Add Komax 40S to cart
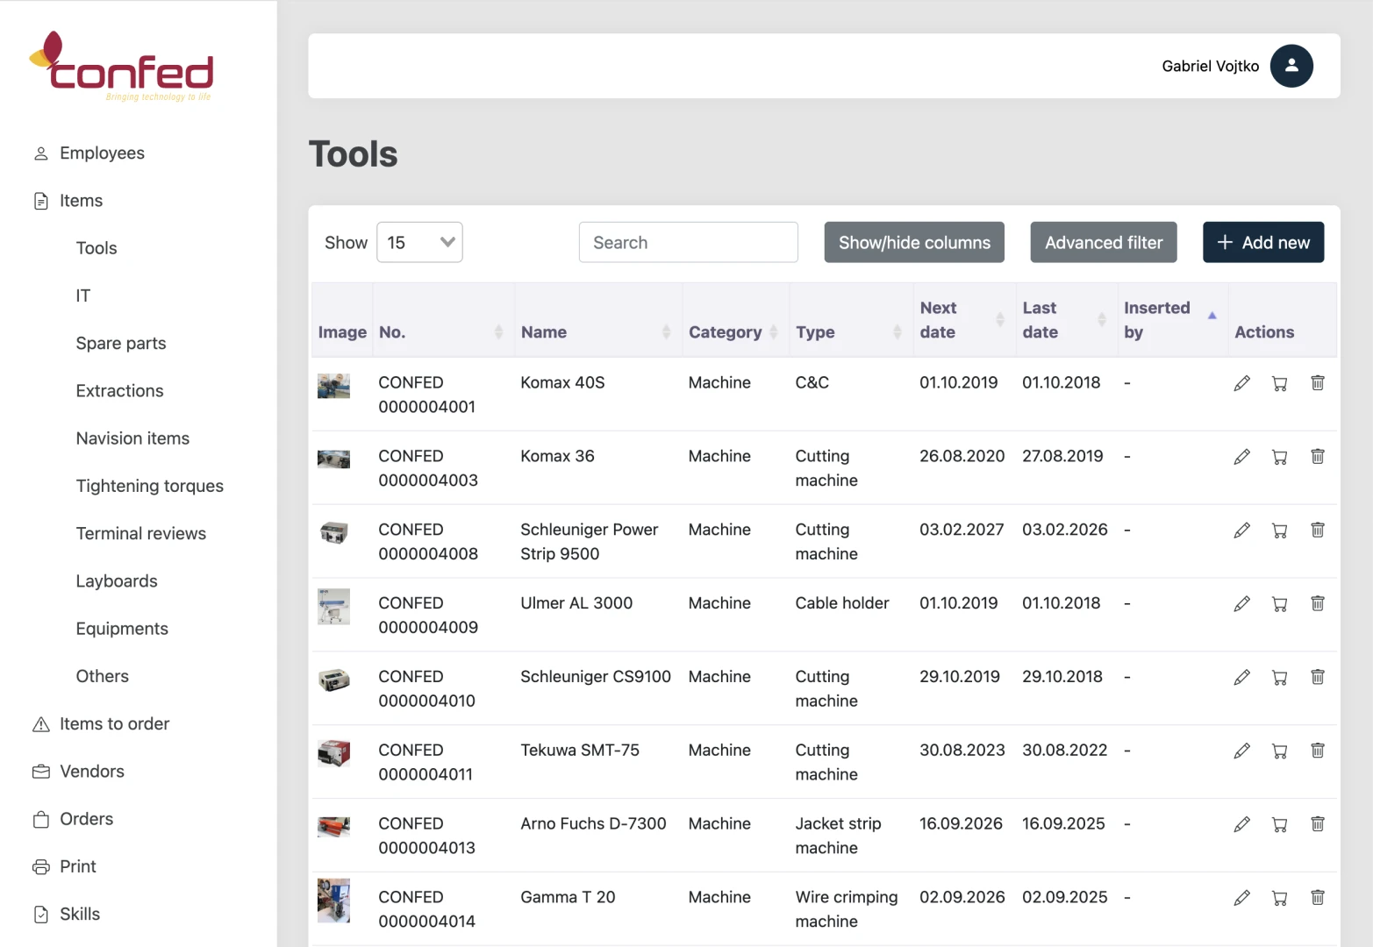1373x947 pixels. click(1280, 383)
